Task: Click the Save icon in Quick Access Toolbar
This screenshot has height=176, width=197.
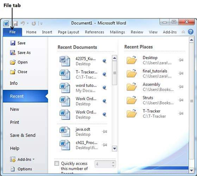Action: [x=15, y=23]
